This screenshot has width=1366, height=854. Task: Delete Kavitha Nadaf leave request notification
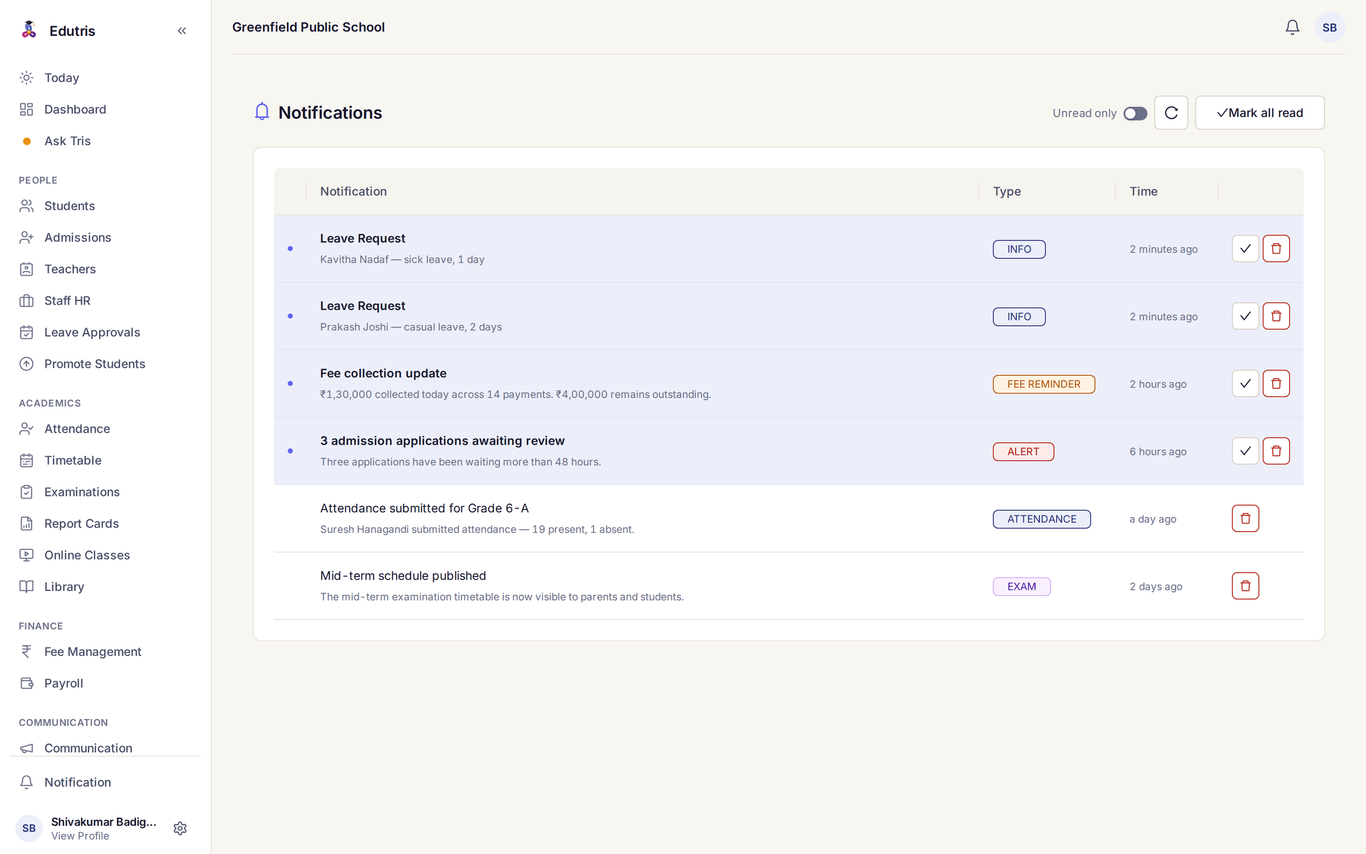(x=1276, y=249)
